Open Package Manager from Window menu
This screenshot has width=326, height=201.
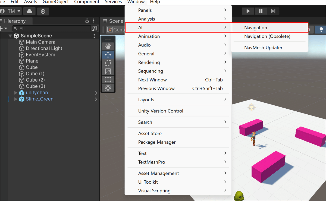click(x=178, y=142)
